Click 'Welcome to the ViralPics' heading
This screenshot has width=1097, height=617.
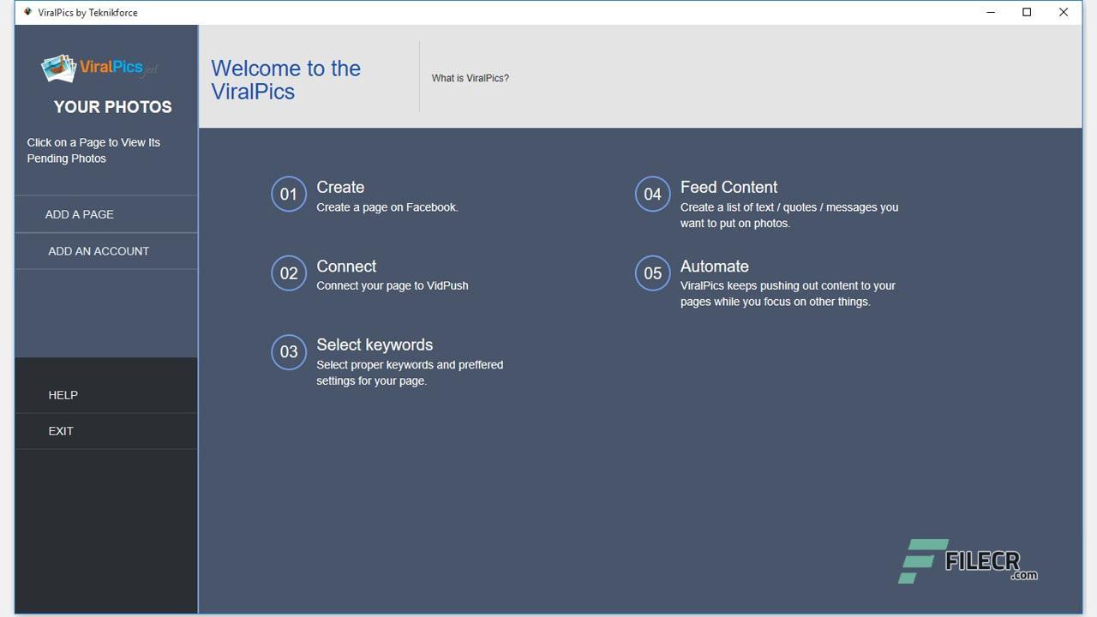tap(286, 80)
